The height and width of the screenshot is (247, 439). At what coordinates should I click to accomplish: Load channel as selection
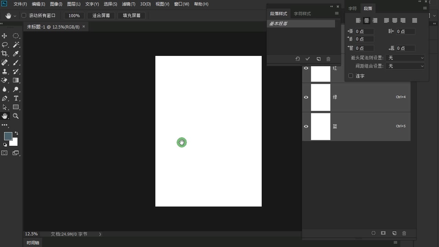pos(373,233)
